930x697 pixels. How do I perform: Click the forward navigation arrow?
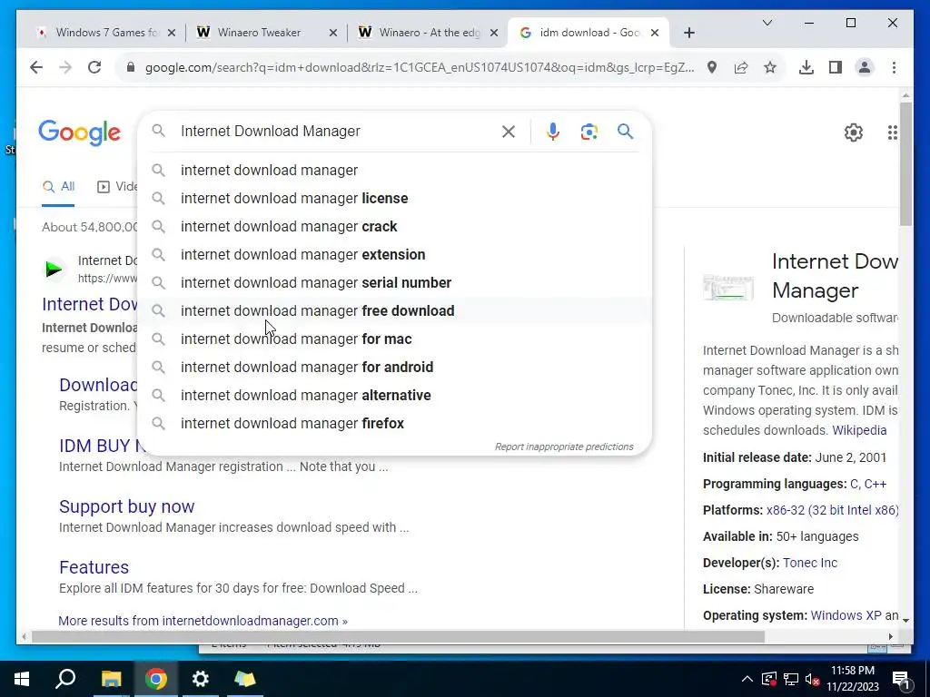coord(65,67)
